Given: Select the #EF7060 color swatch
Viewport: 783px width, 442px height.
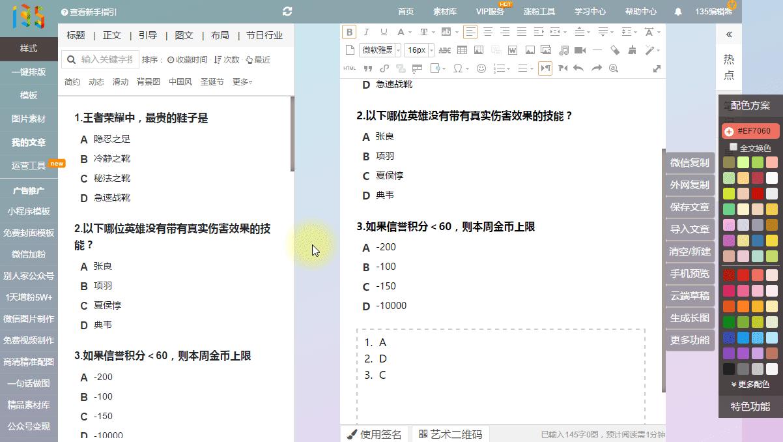Looking at the screenshot, I should pyautogui.click(x=750, y=130).
